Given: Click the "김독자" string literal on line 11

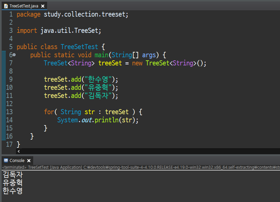Looking at the screenshot, I should [x=98, y=96].
